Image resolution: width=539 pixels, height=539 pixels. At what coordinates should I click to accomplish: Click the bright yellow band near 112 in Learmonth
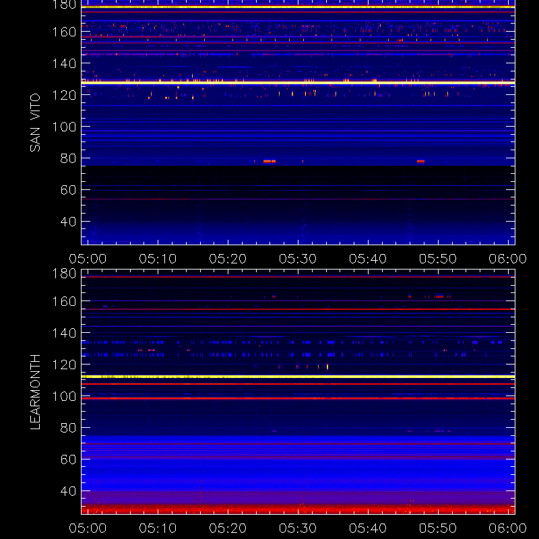298,377
